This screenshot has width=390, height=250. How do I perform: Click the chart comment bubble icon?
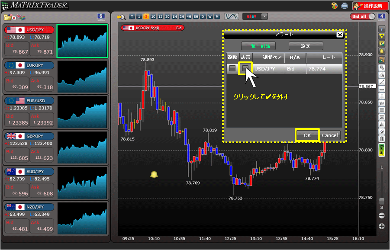[381, 43]
